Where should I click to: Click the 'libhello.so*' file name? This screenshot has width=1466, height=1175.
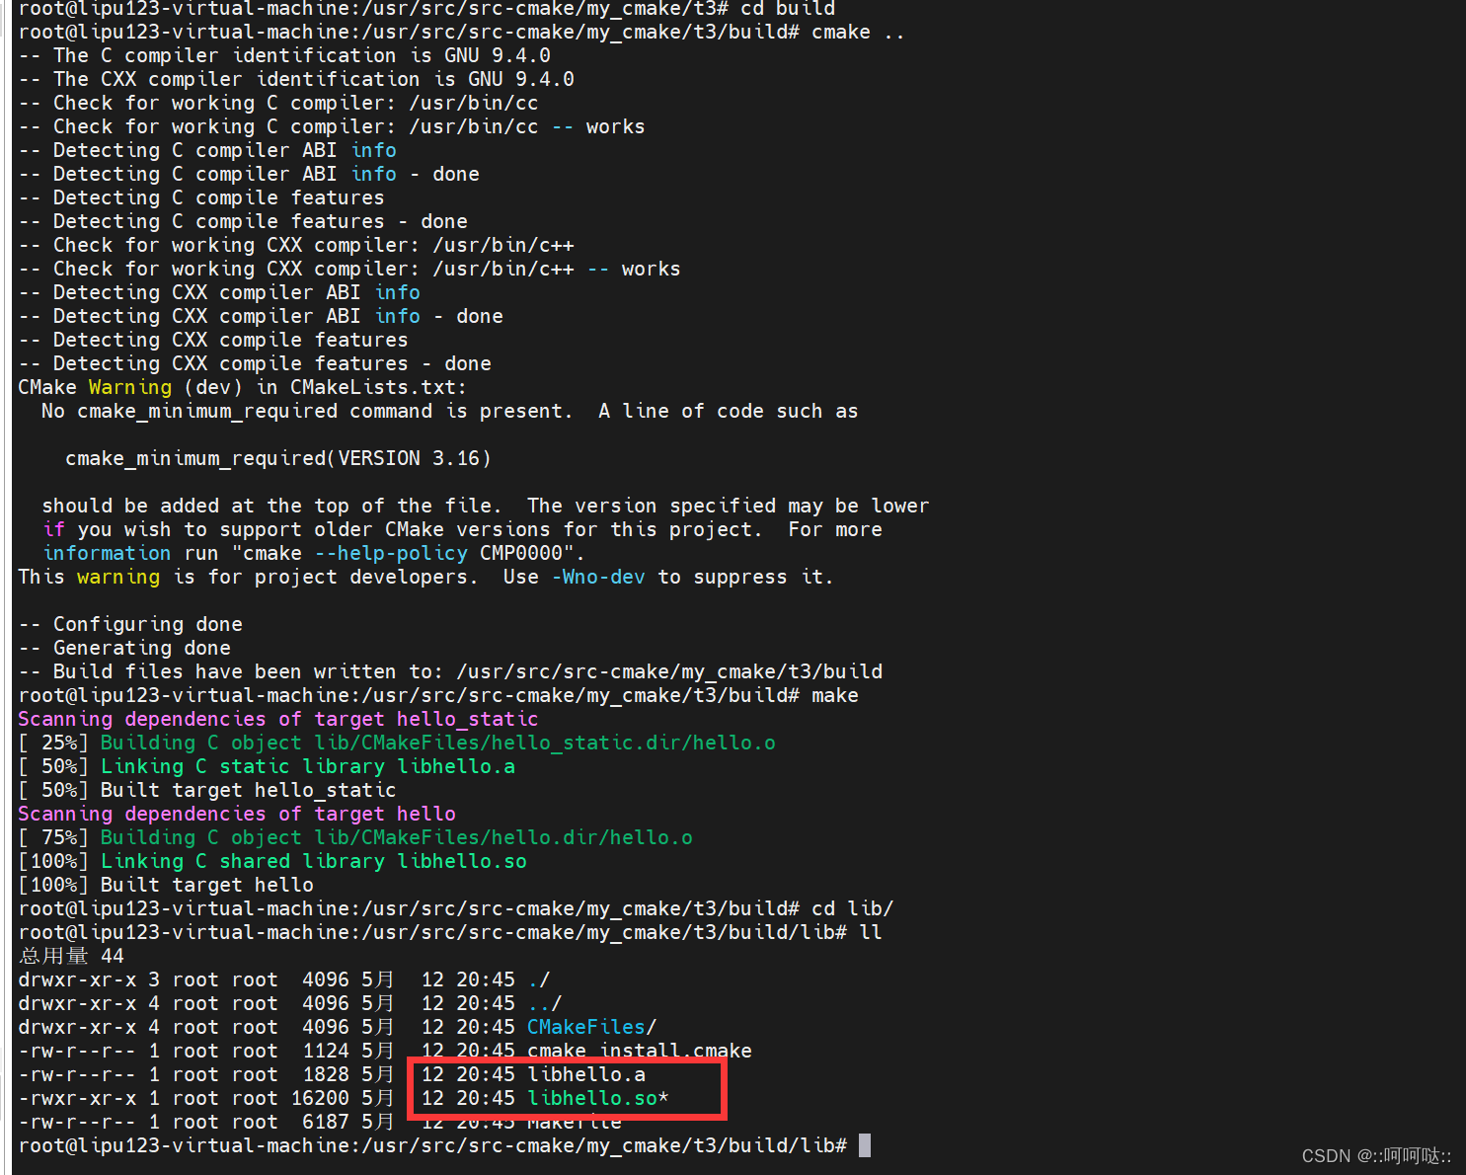pos(598,1098)
